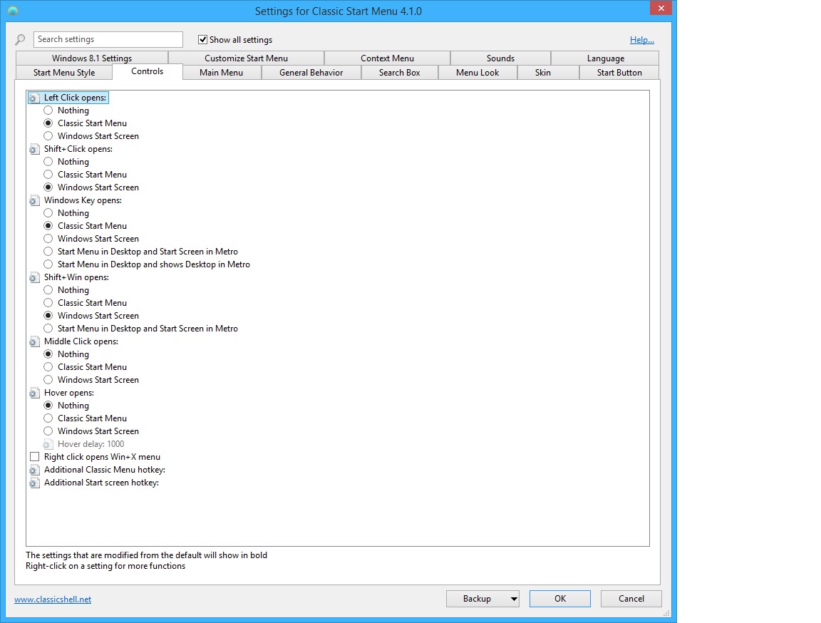
Task: Switch to the Start Button tab
Action: pos(619,73)
